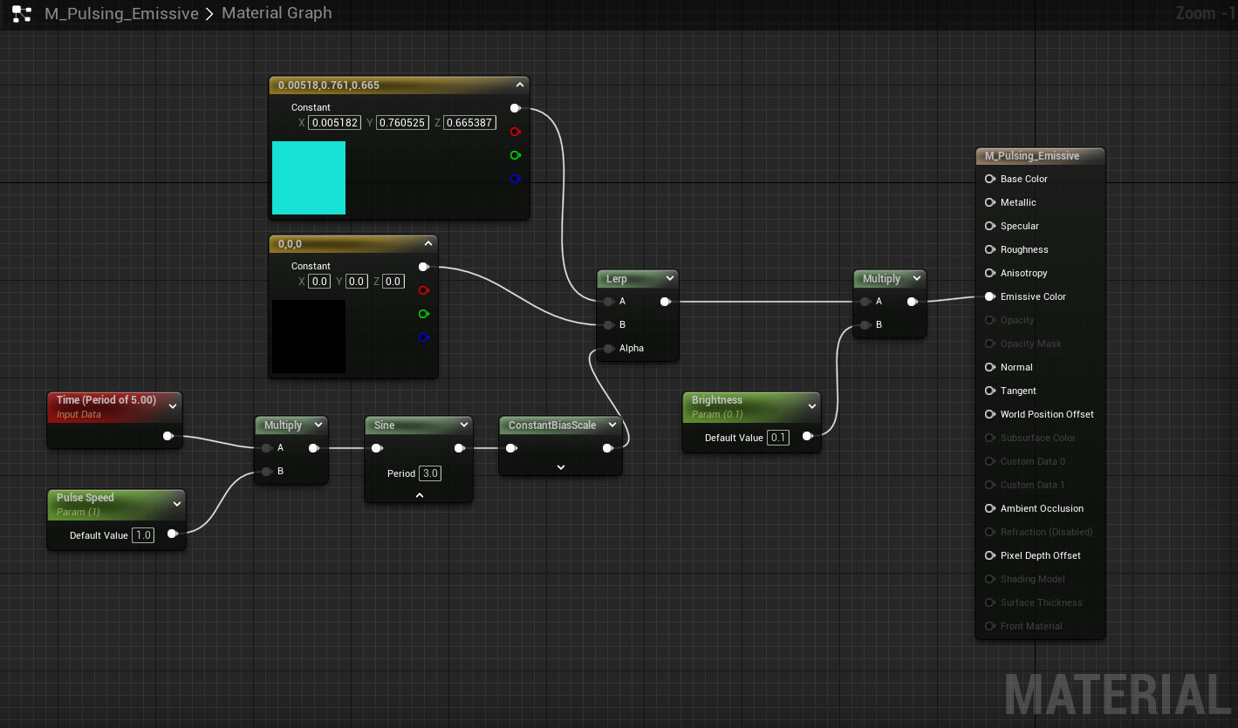This screenshot has height=728, width=1238.
Task: Click the blue channel output pin on black Constant node
Action: (423, 337)
